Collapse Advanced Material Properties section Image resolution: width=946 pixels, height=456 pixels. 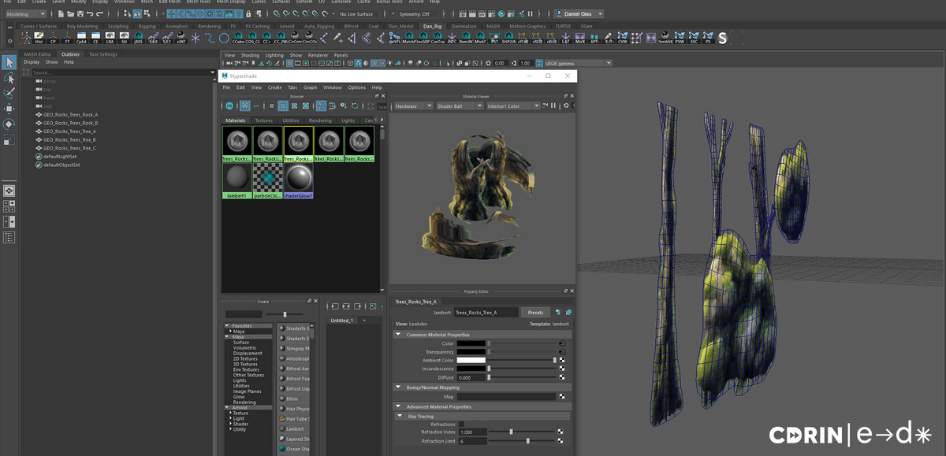pos(398,406)
